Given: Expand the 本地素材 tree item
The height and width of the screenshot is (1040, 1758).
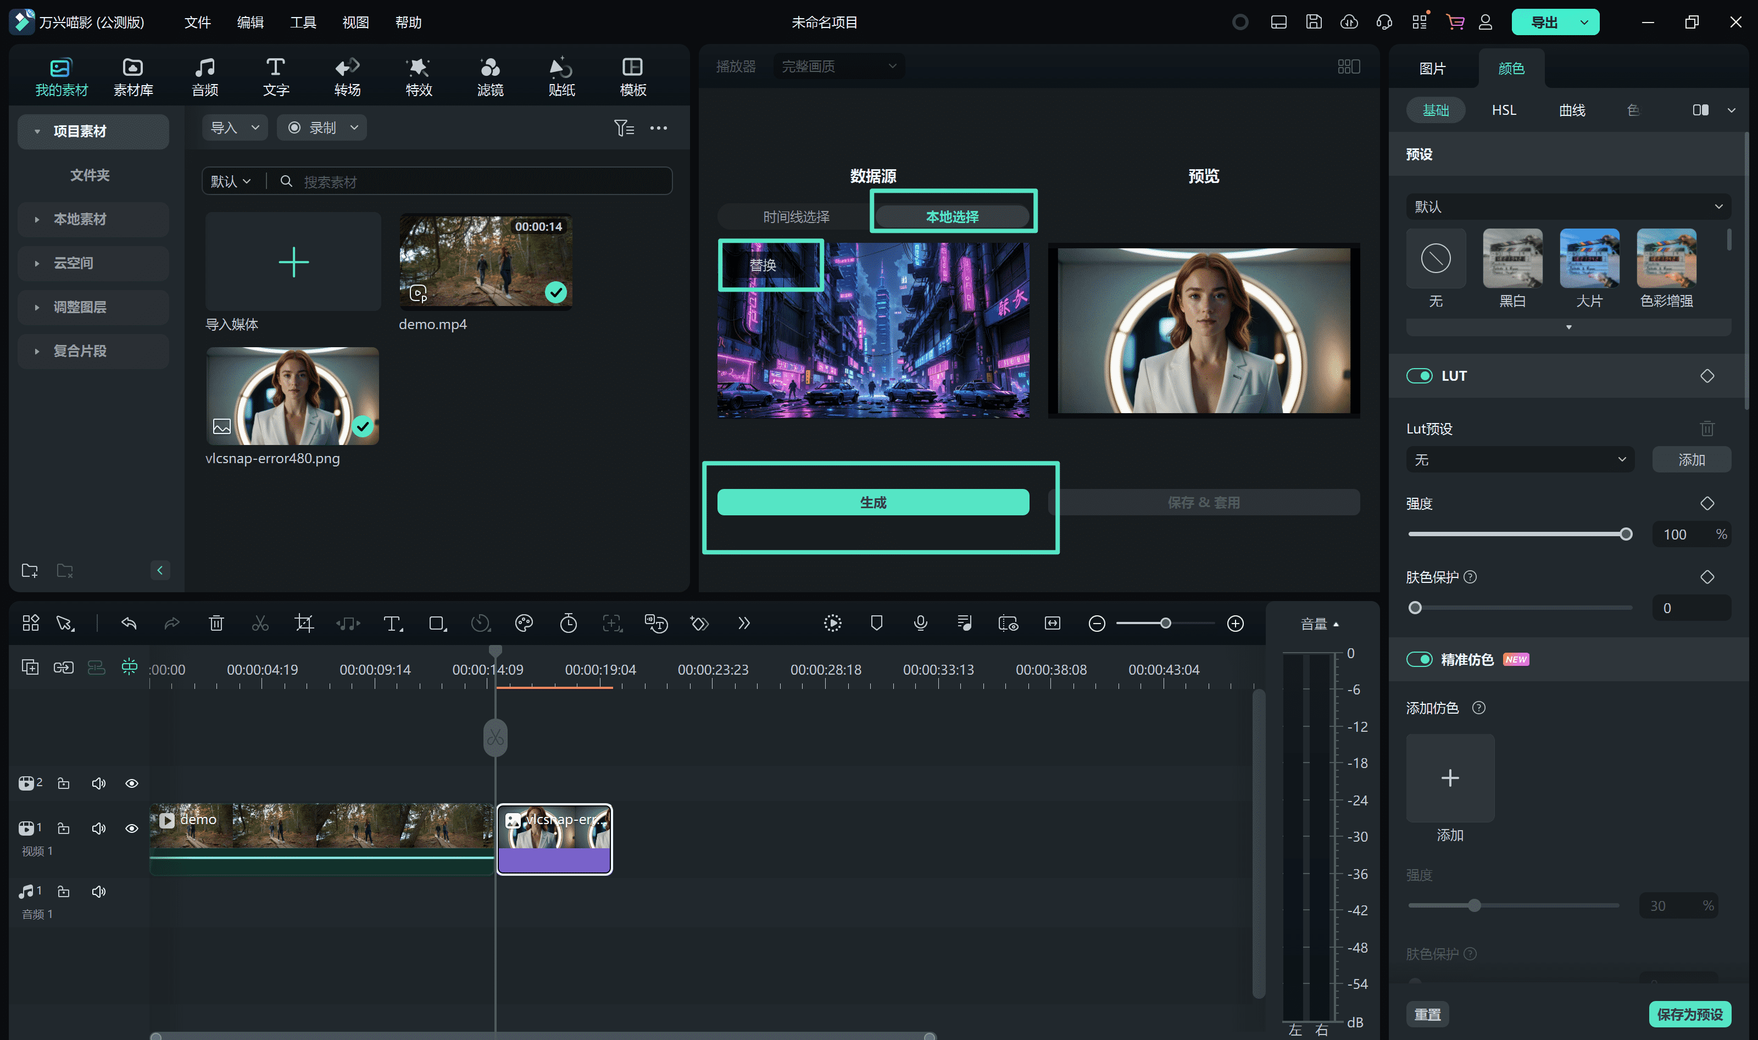Looking at the screenshot, I should click(37, 219).
